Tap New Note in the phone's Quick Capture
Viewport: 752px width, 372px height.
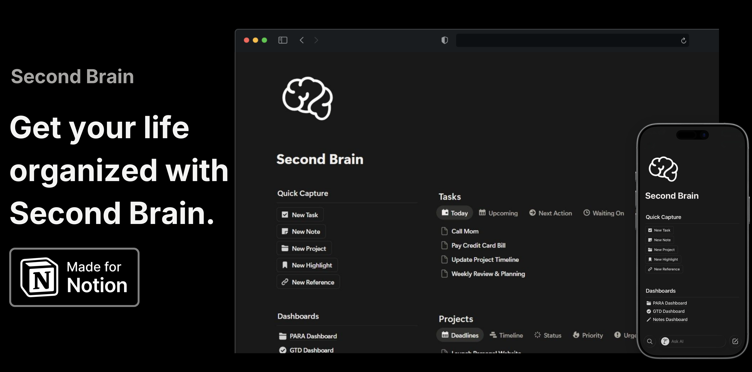point(659,240)
